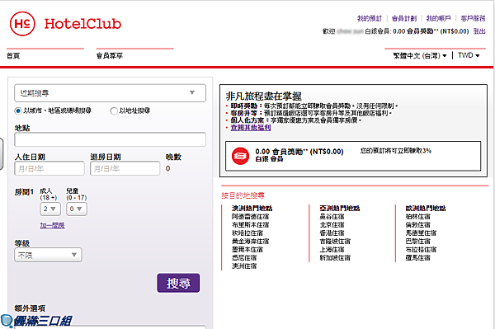This screenshot has width=495, height=329.
Task: Open the 悉尼住宿 link
Action: [244, 257]
